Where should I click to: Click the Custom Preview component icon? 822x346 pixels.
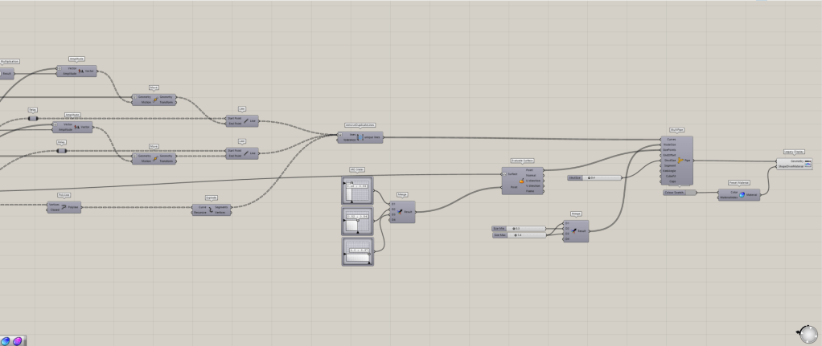pyautogui.click(x=808, y=163)
